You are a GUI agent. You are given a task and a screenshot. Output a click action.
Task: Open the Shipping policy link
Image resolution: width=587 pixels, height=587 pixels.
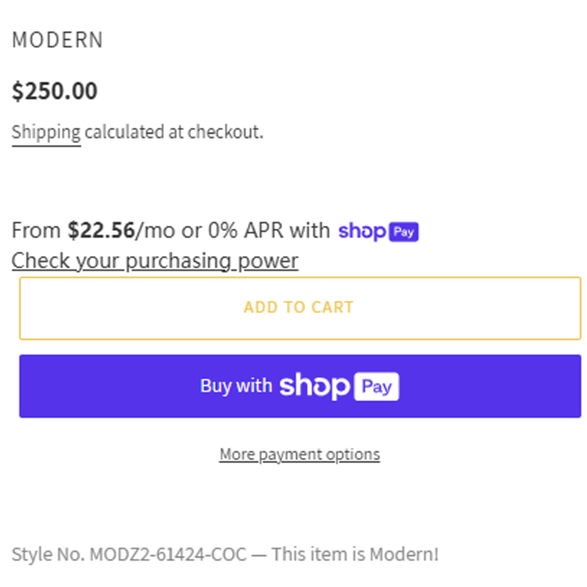[46, 132]
